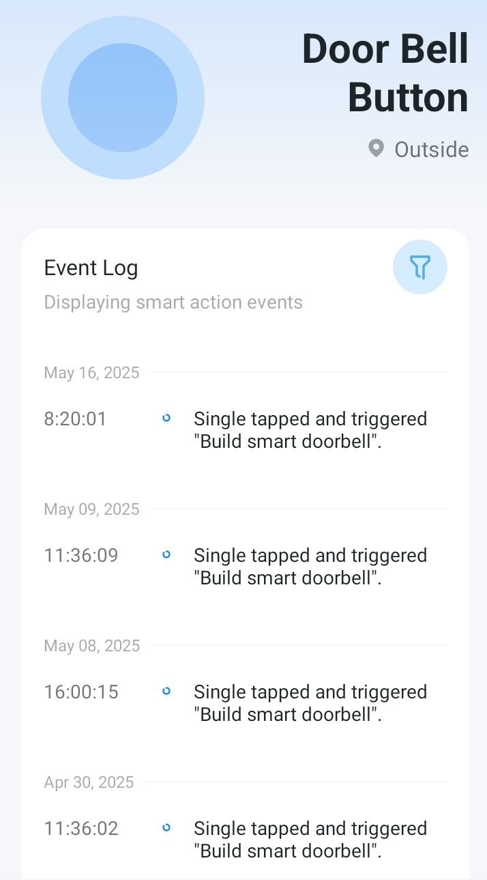The image size is (487, 880).
Task: Tap the Event Log heading
Action: coord(91,268)
